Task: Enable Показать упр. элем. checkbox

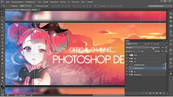Action: [x=35, y=6]
